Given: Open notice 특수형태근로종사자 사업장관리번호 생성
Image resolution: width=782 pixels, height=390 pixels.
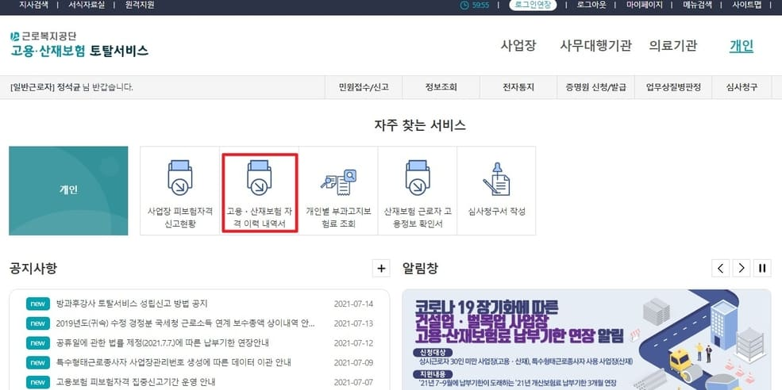Looking at the screenshot, I should pyautogui.click(x=174, y=362).
